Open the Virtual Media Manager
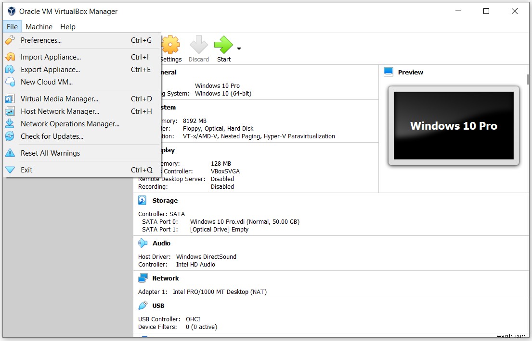The width and height of the screenshot is (532, 341). coord(59,98)
